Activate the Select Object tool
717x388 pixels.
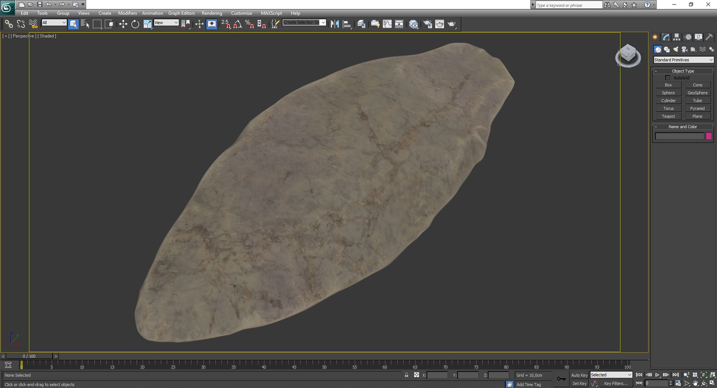click(x=73, y=24)
